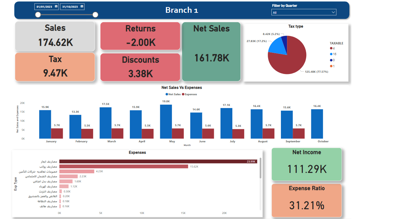The height and width of the screenshot is (219, 404).
Task: Click the right date range slider handle
Action: pos(95,14)
